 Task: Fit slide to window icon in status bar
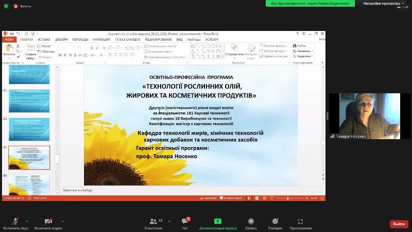(x=322, y=198)
